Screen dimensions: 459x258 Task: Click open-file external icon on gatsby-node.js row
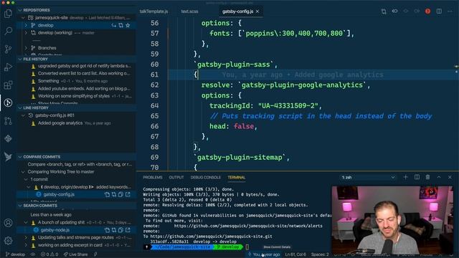point(128,230)
